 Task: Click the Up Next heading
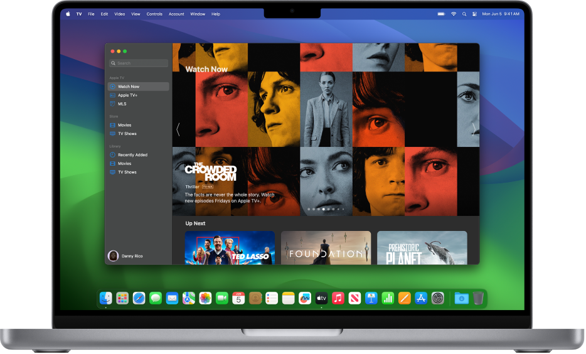196,223
